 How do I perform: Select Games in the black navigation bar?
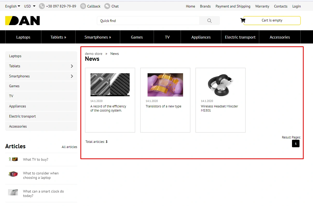137,37
